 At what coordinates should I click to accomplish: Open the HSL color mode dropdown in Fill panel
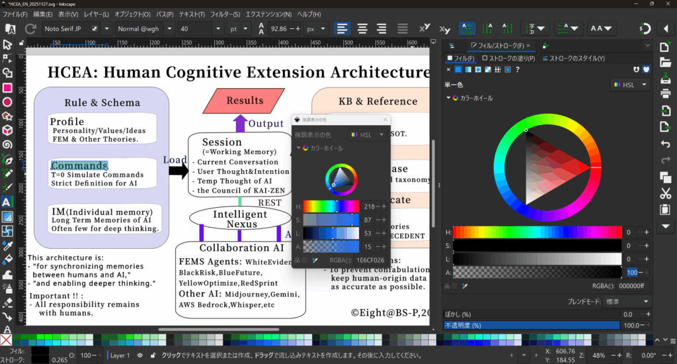(629, 85)
